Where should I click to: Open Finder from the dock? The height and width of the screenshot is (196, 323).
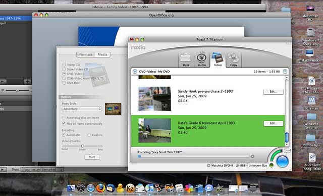click(71, 188)
